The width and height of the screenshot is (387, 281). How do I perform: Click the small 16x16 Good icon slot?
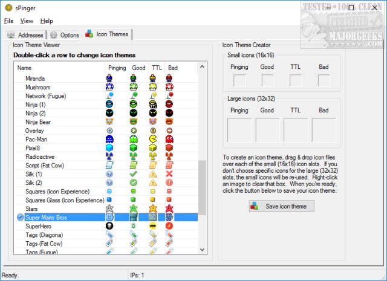pyautogui.click(x=267, y=80)
